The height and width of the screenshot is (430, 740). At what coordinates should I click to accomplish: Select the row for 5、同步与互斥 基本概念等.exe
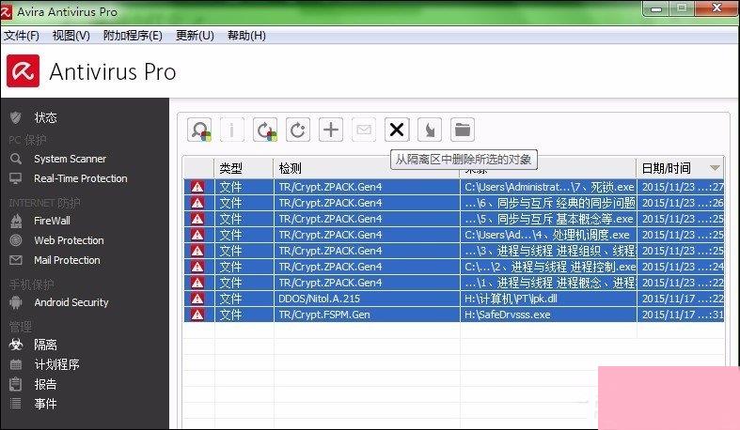[454, 219]
